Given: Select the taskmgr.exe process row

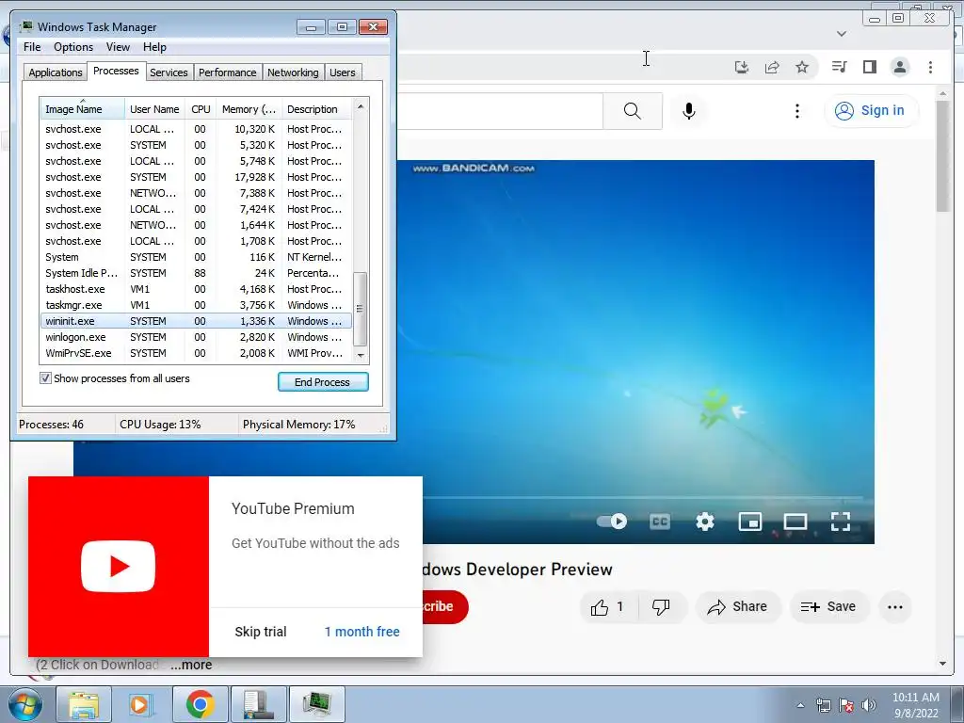Looking at the screenshot, I should coord(196,305).
